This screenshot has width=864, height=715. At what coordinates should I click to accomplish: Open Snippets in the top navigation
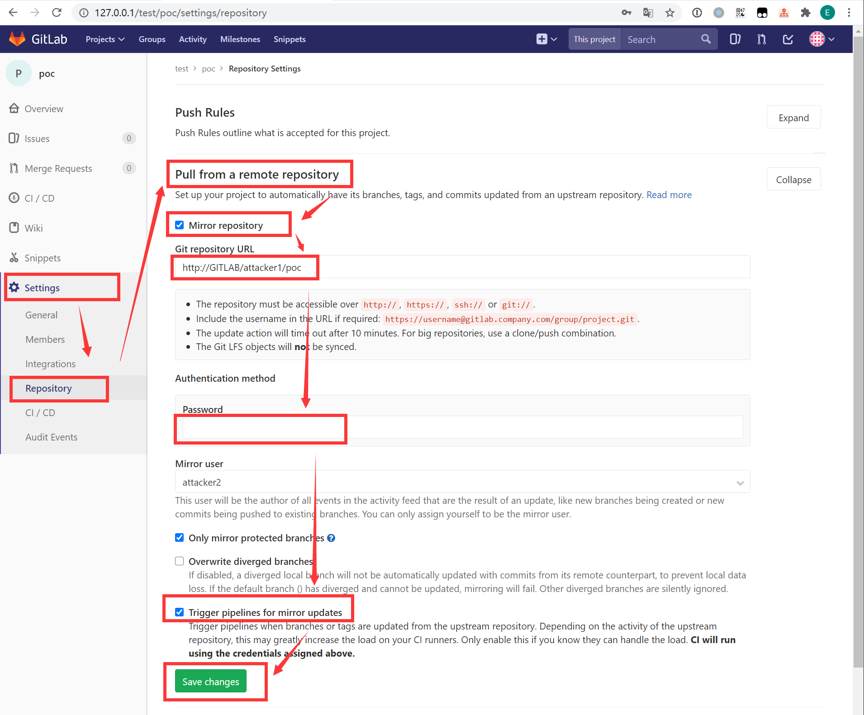click(x=290, y=39)
